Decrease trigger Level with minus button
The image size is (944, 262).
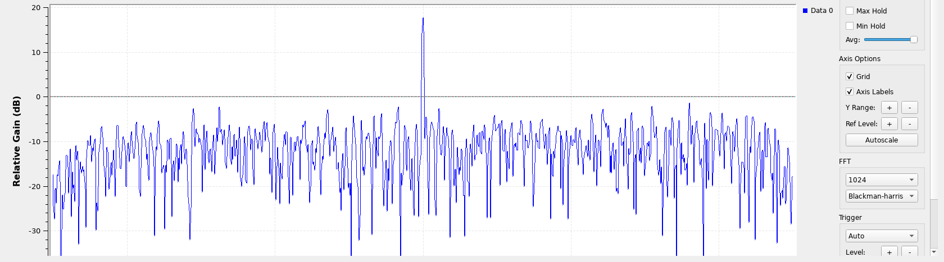click(909, 252)
